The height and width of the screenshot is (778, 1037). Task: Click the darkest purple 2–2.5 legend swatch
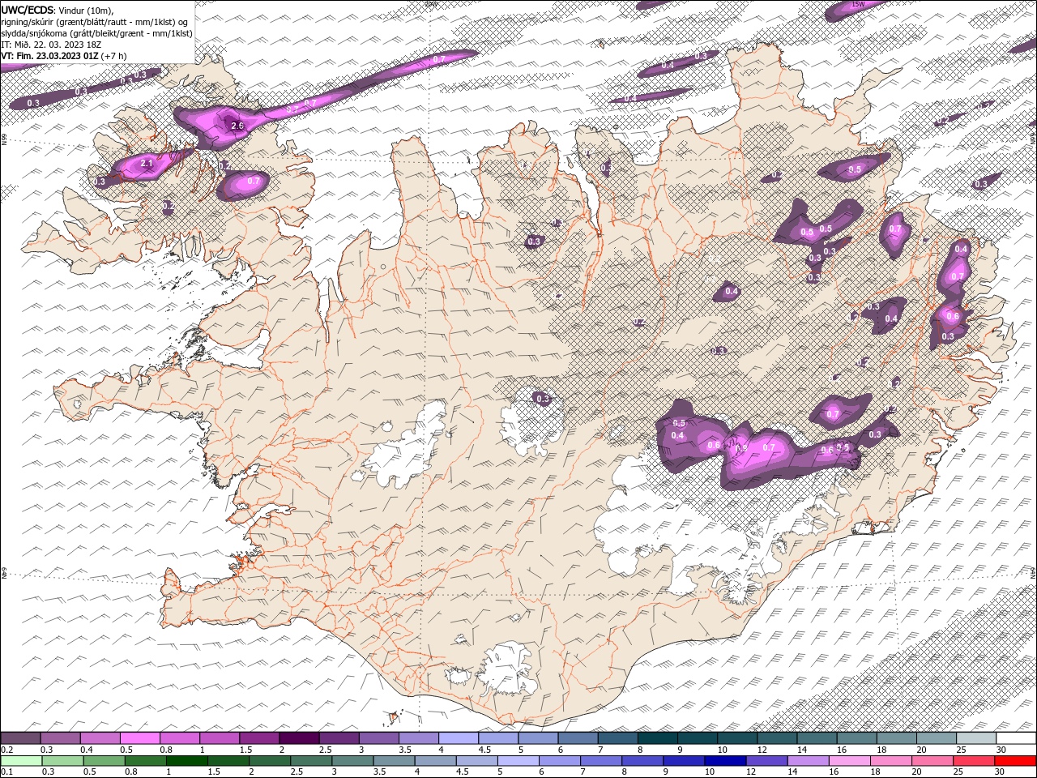click(298, 738)
